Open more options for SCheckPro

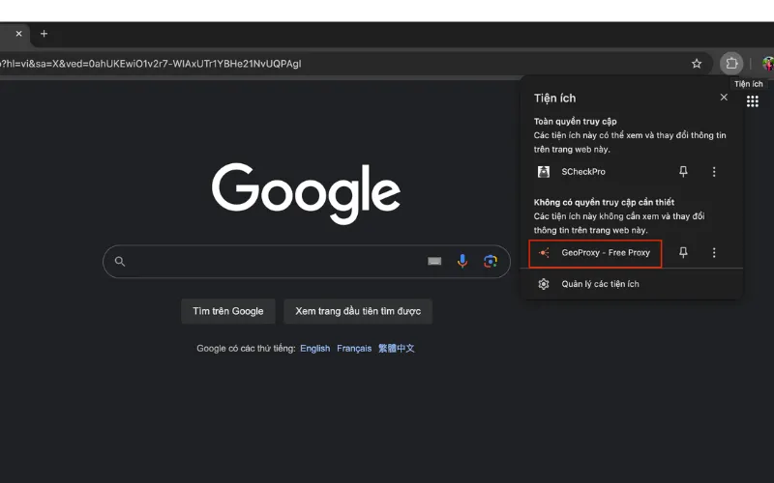(x=714, y=172)
